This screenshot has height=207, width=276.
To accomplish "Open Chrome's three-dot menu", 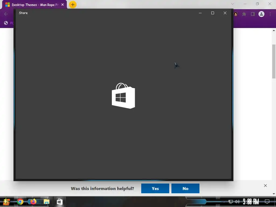I will coord(270,14).
